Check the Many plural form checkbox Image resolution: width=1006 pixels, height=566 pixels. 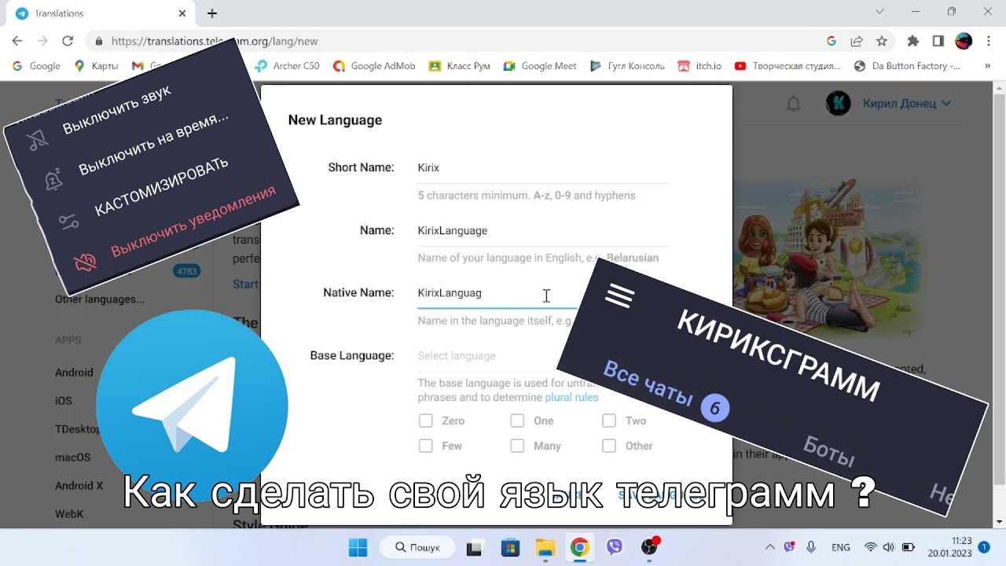[517, 446]
